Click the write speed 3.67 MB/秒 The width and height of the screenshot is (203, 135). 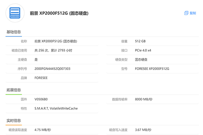pyautogui.click(x=143, y=130)
